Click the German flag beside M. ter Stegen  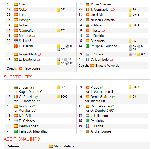[87, 4]
